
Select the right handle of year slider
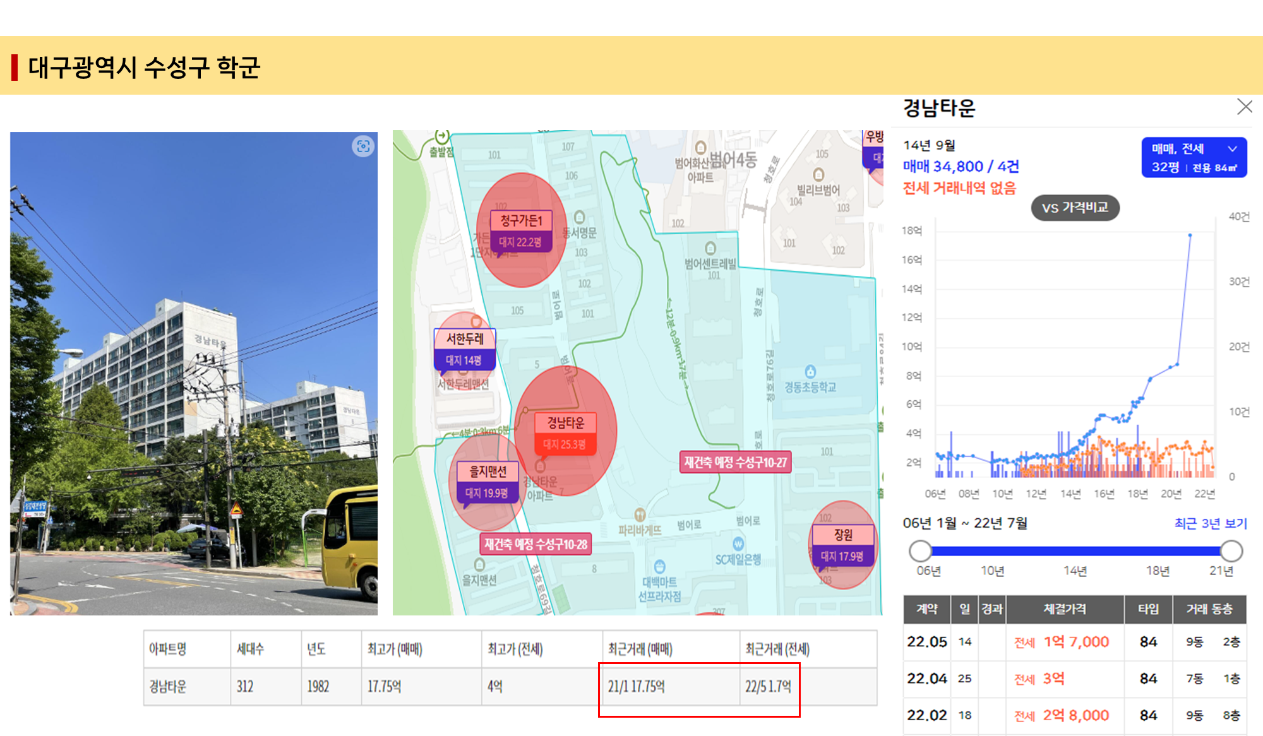pos(1231,551)
